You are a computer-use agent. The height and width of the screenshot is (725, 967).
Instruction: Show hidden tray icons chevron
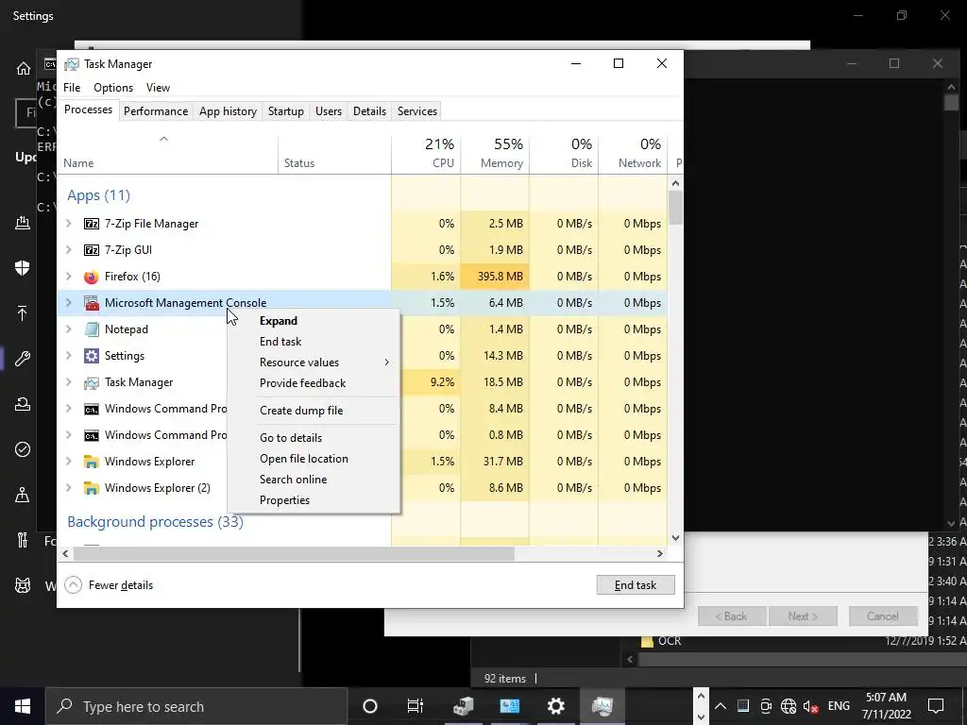tap(721, 706)
